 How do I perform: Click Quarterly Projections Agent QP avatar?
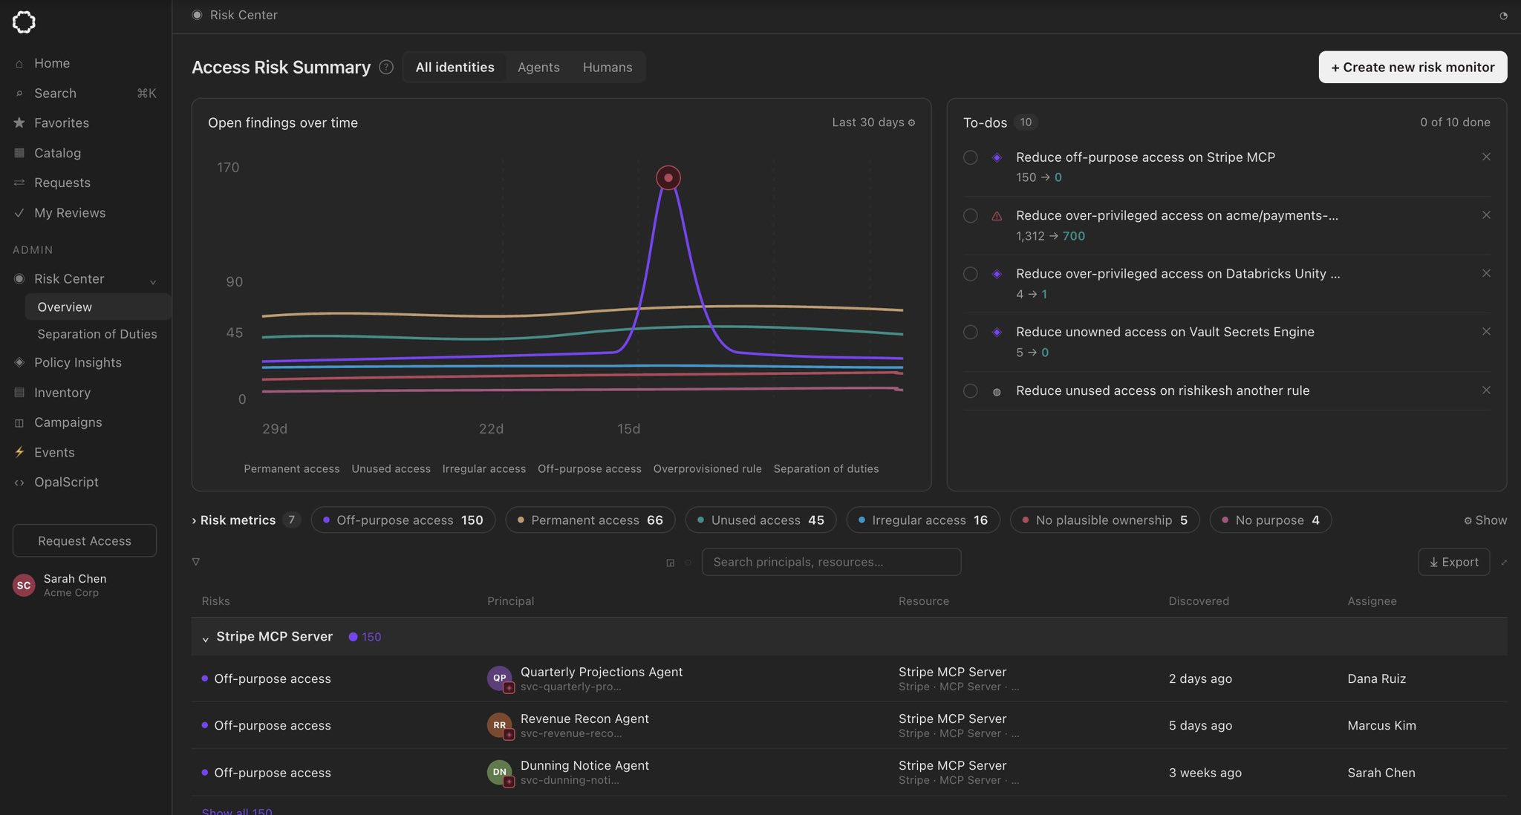499,678
